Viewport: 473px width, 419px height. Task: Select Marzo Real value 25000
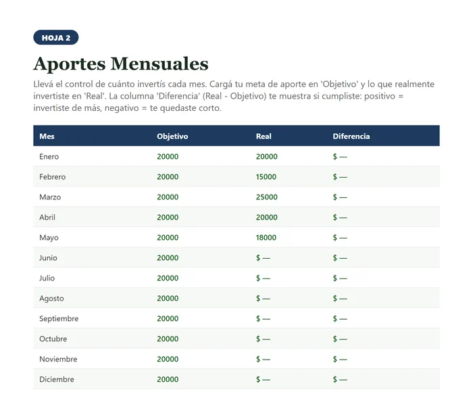pos(267,197)
